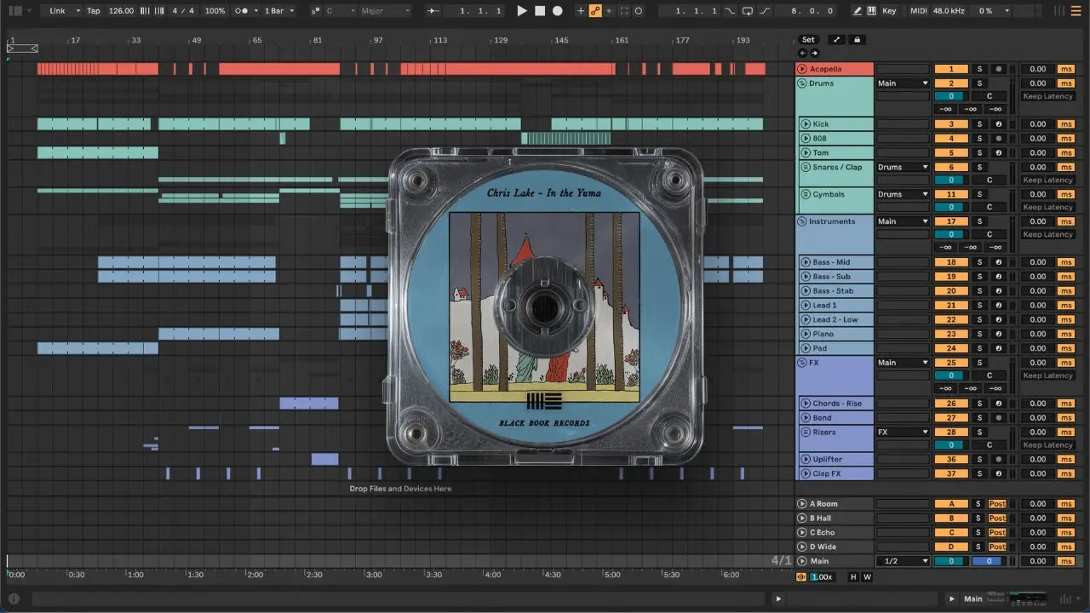
Task: Open the Risers track routing FX dropdown
Action: click(903, 433)
